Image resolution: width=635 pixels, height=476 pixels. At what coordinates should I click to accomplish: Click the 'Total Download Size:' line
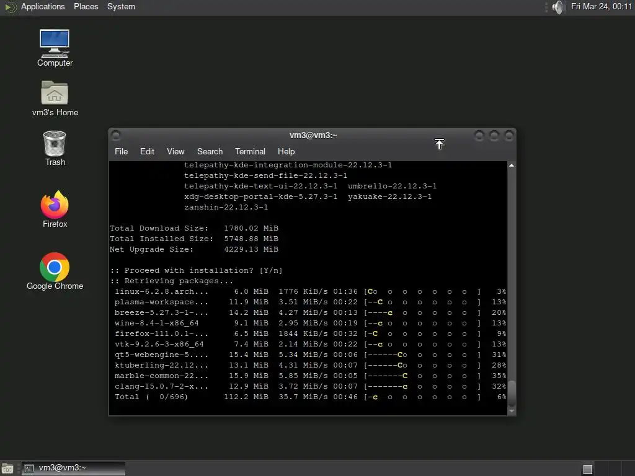[194, 228]
